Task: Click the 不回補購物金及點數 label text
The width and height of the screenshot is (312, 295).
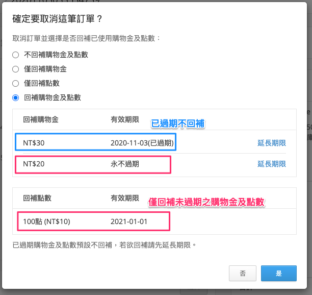Action: click(x=56, y=55)
